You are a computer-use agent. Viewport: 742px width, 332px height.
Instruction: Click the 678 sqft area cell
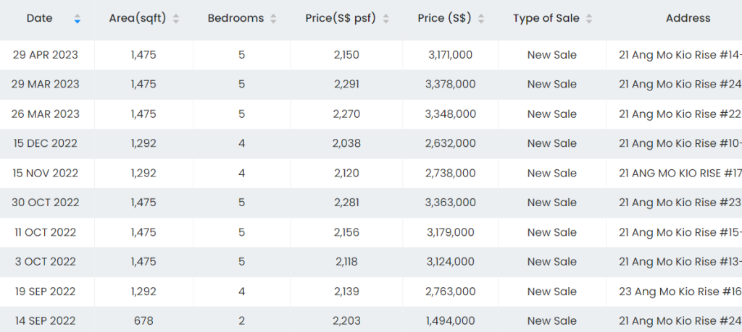pyautogui.click(x=143, y=321)
